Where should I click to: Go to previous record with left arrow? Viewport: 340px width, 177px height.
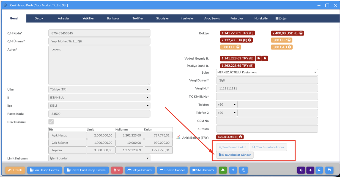pyautogui.click(x=301, y=170)
